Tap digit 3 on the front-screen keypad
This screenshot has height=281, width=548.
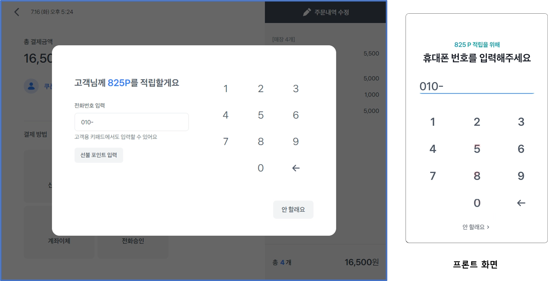[521, 122]
